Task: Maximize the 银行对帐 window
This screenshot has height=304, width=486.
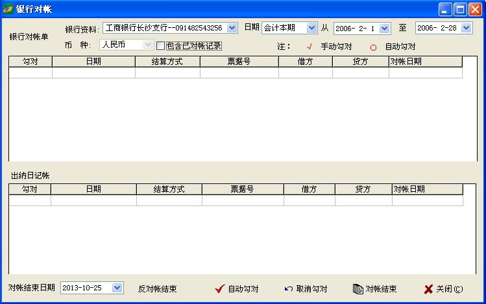Action: tap(459, 9)
